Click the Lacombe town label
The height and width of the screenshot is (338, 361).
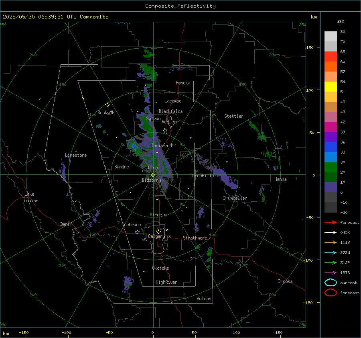173,101
